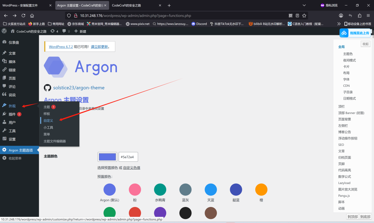
Task: Click the #5e72e4 color value field
Action: [x=128, y=157]
